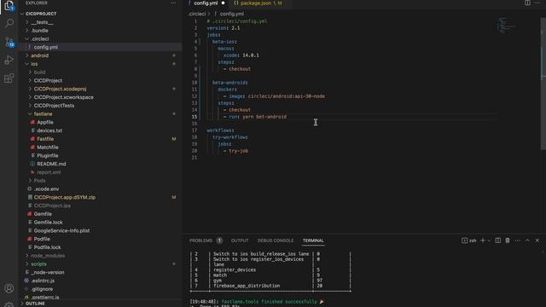This screenshot has width=546, height=307.
Task: Collapse the fastlane folder
Action: [44, 113]
